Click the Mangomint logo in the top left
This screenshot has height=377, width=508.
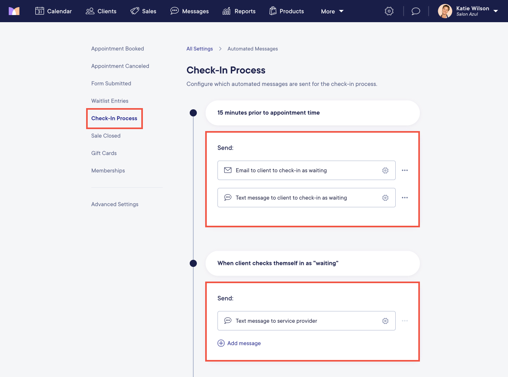coord(14,11)
